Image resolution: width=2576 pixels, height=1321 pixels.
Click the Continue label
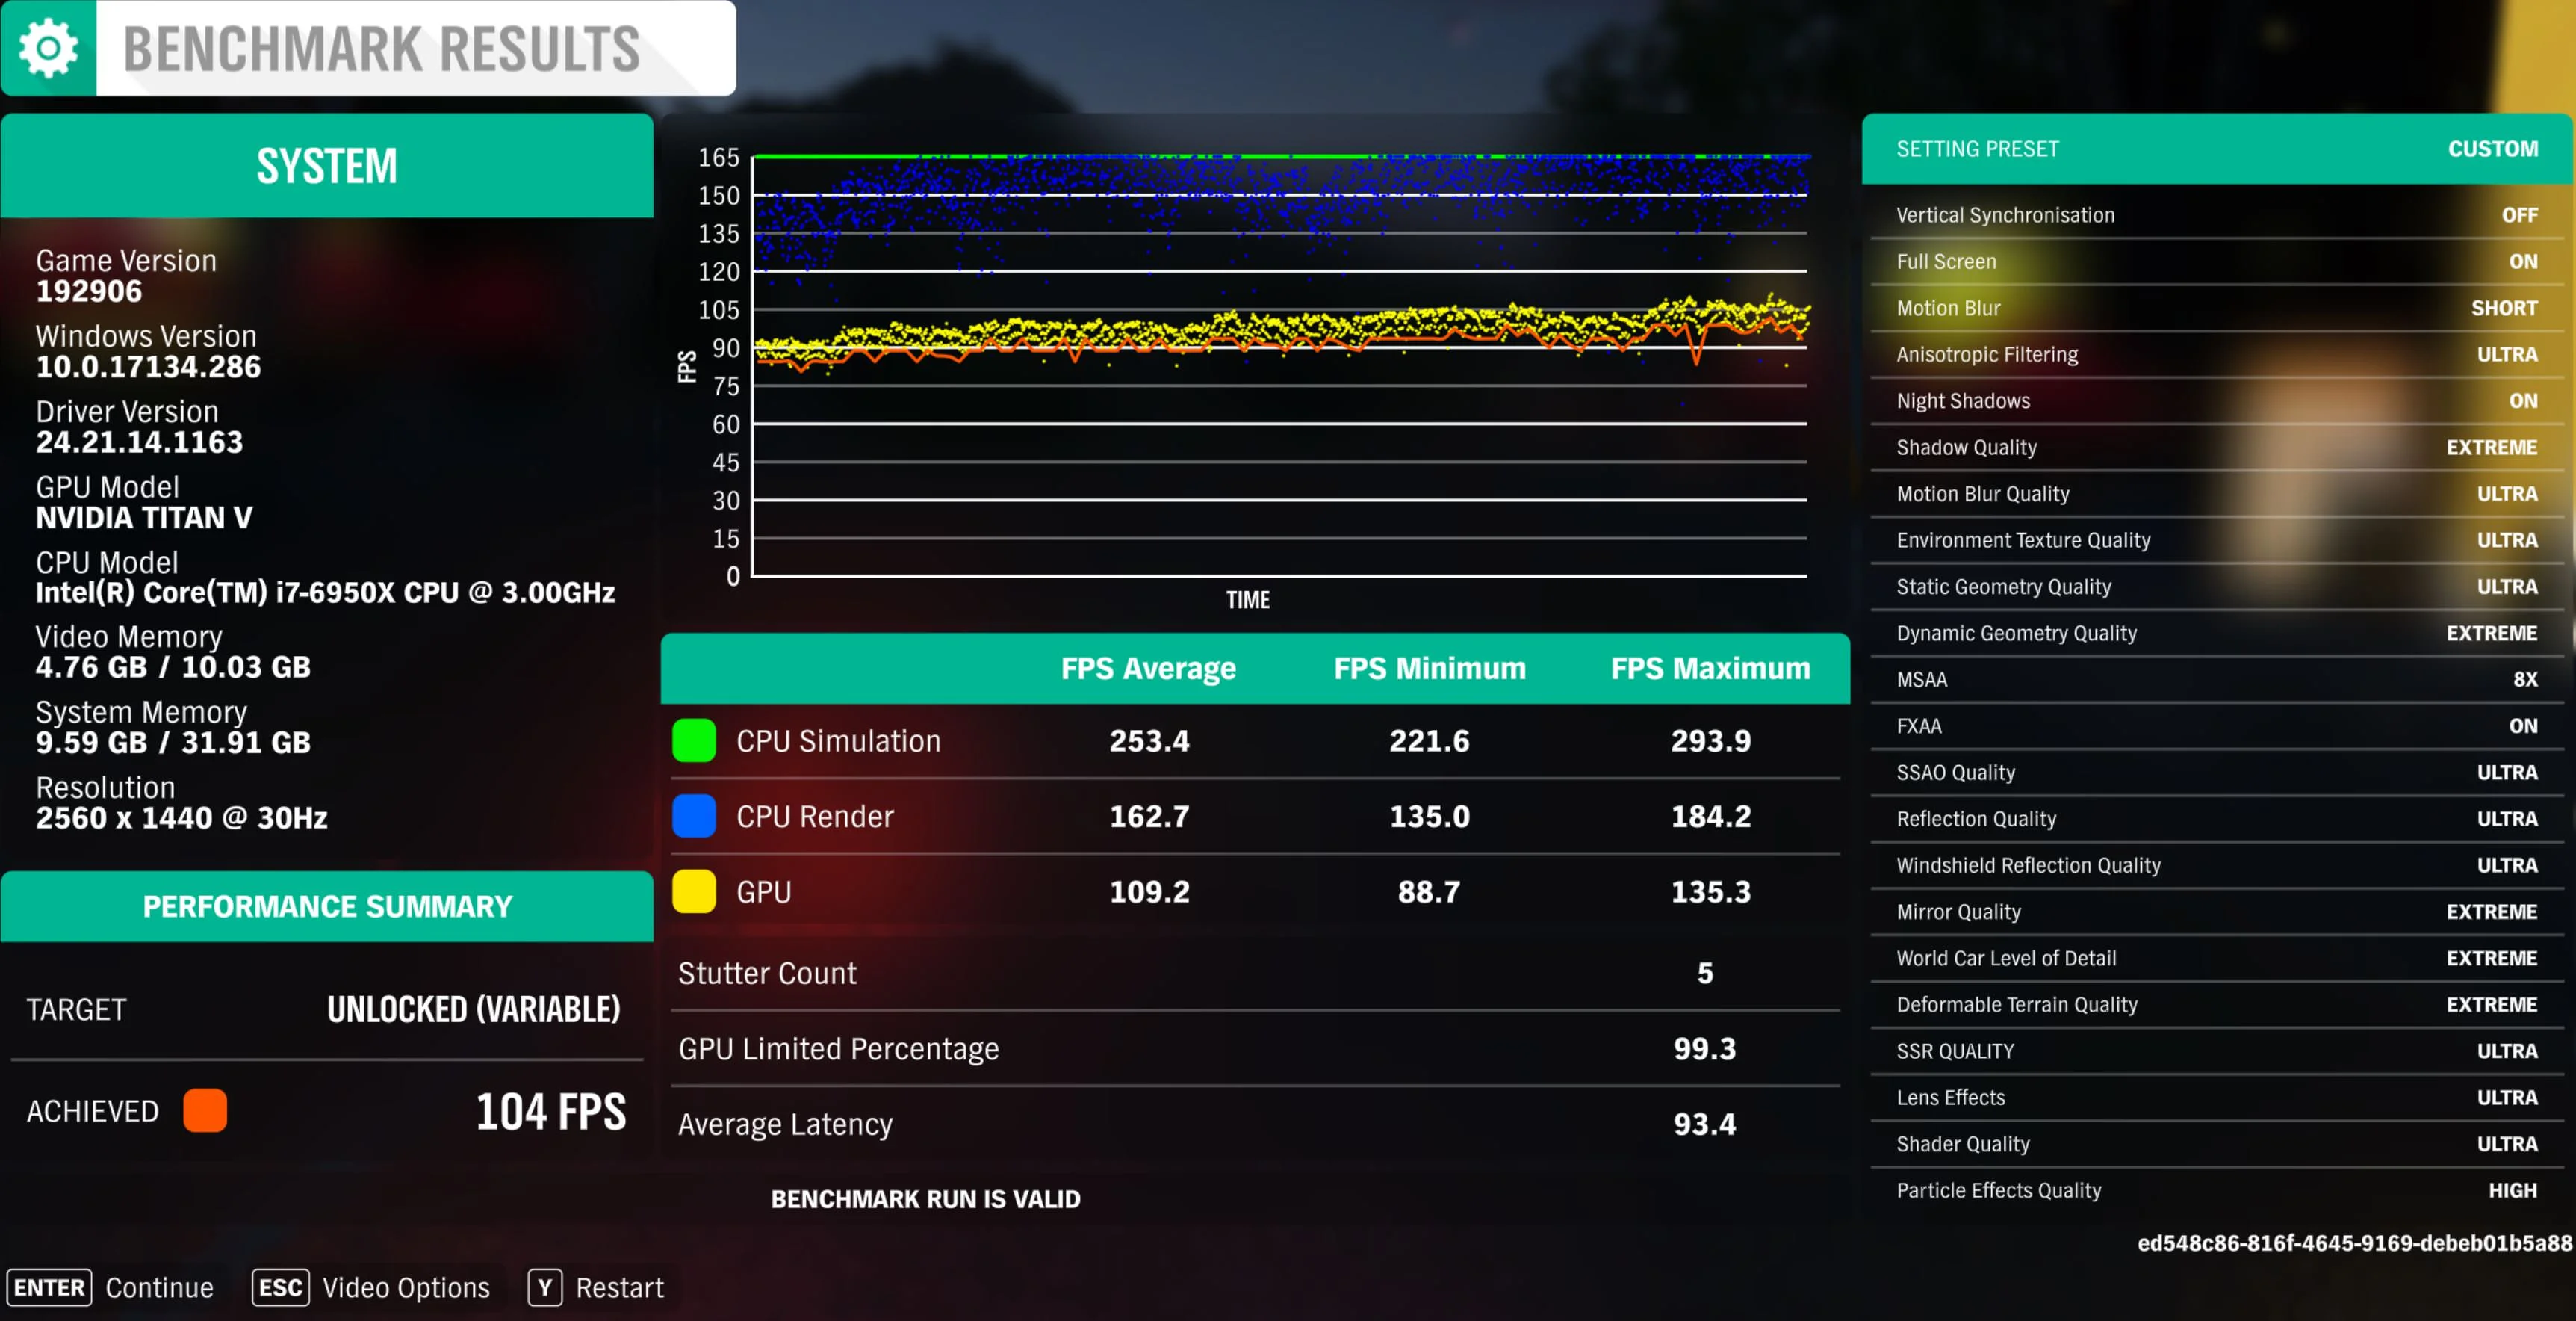point(160,1287)
